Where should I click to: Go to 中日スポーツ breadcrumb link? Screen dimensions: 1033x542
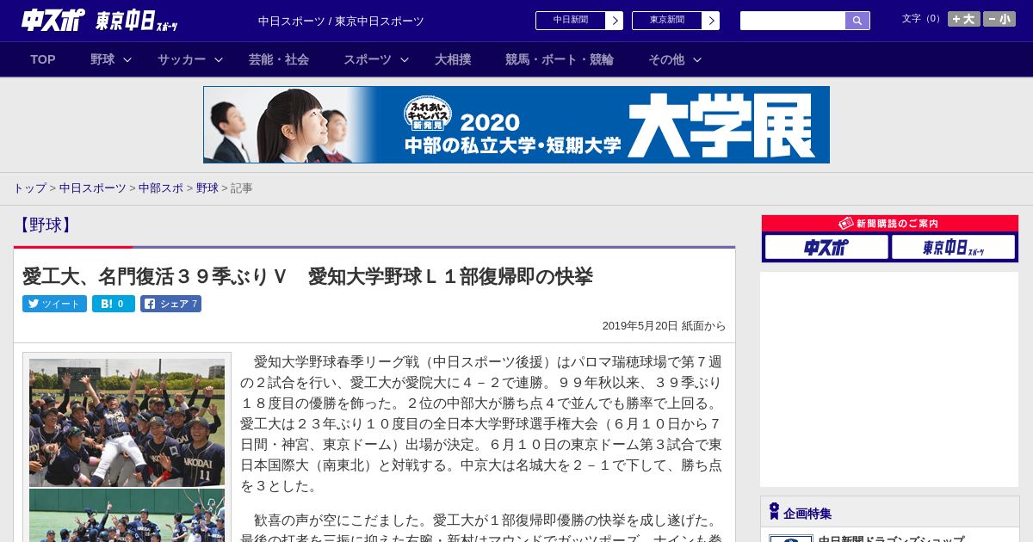pos(93,188)
